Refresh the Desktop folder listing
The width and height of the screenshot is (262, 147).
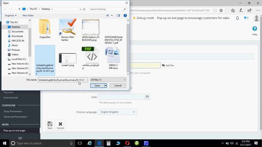click(x=84, y=9)
